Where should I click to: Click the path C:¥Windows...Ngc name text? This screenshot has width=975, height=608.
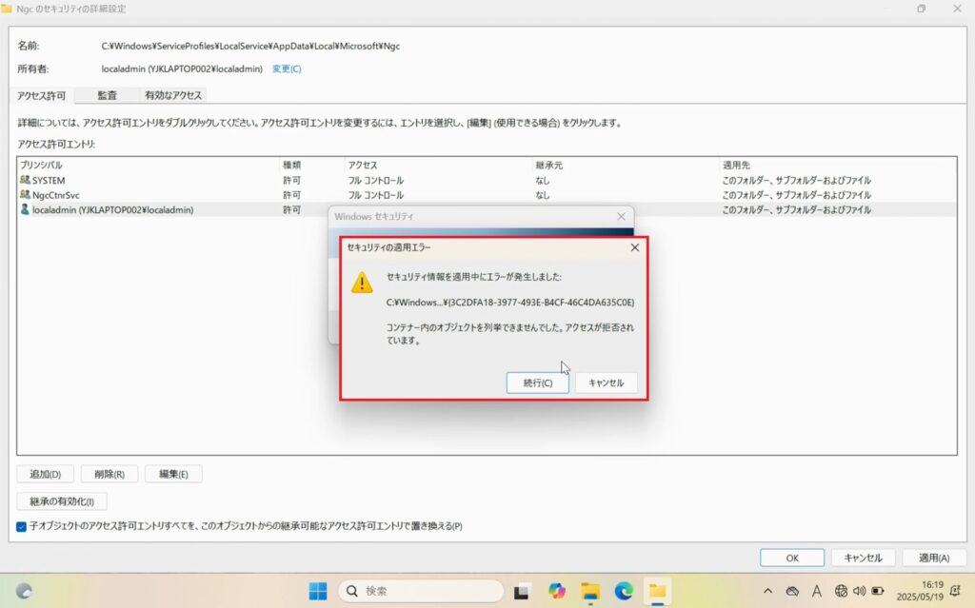250,46
